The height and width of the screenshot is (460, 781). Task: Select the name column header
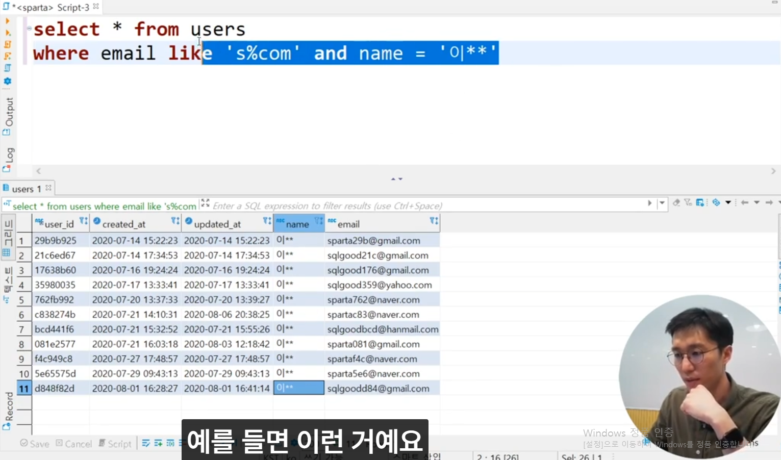click(x=297, y=224)
